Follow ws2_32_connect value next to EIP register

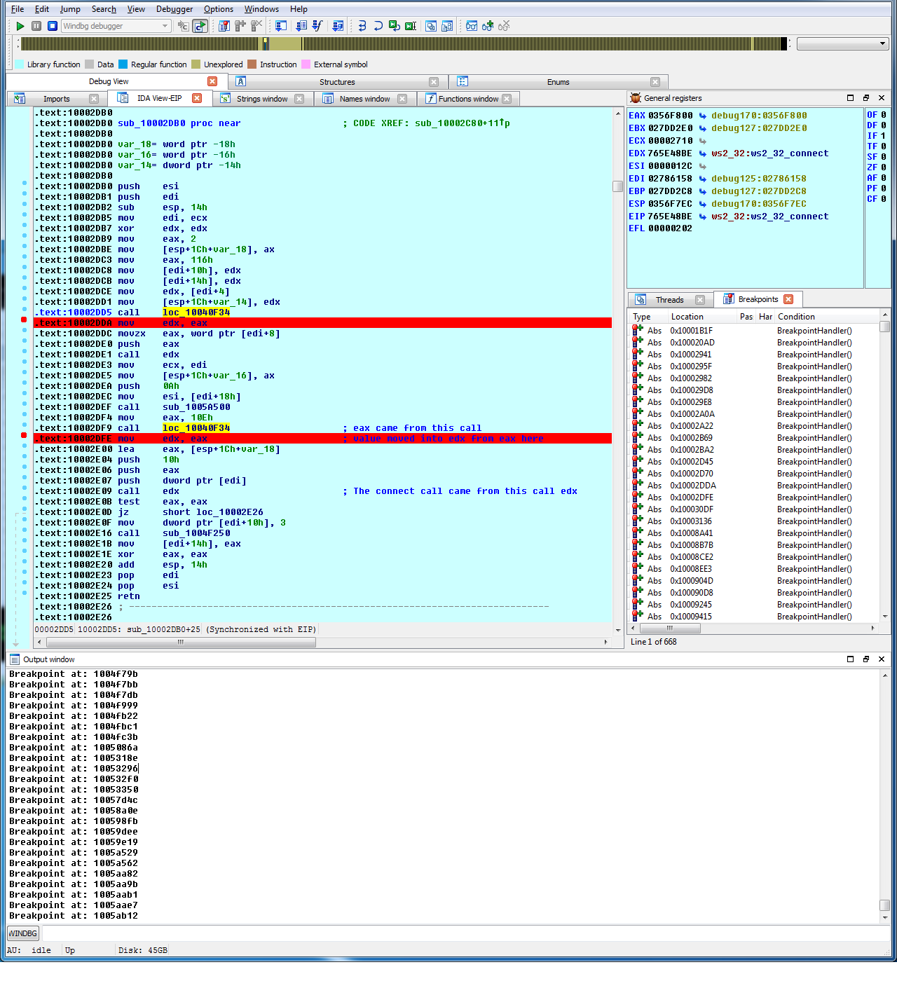point(769,216)
